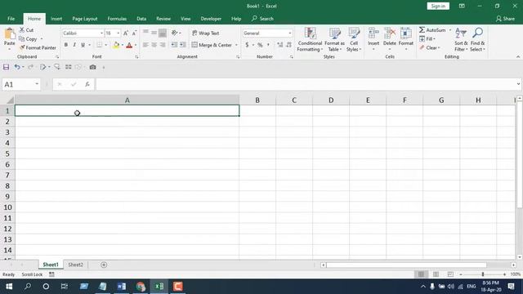Image resolution: width=523 pixels, height=294 pixels.
Task: Open Format as Table gallery
Action: tap(334, 40)
